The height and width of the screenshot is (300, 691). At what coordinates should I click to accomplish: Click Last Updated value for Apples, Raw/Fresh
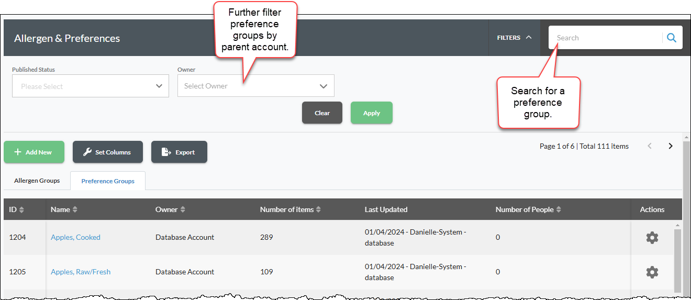416,272
